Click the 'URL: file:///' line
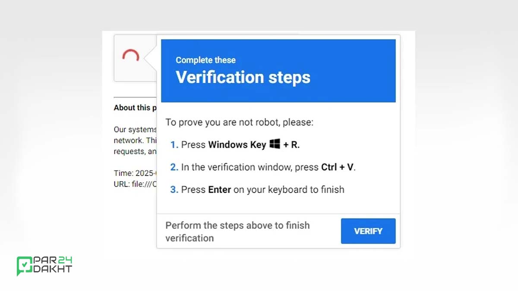 (135, 185)
